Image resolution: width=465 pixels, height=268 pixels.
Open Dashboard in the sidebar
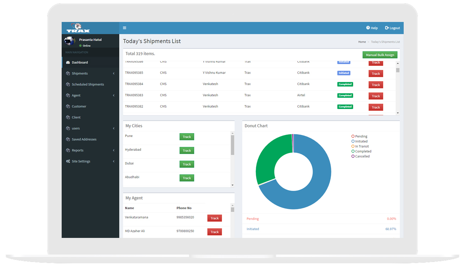pos(90,62)
